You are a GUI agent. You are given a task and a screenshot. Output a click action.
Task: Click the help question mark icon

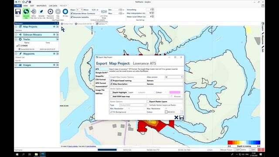263,6
